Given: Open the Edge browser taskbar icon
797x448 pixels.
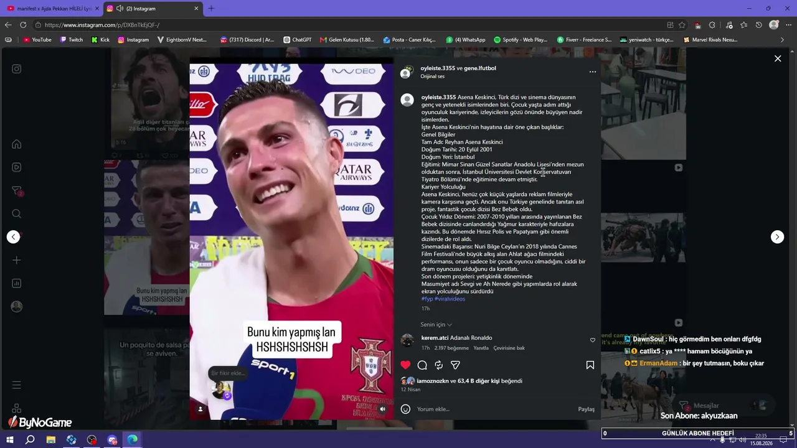Looking at the screenshot, I should (x=133, y=440).
